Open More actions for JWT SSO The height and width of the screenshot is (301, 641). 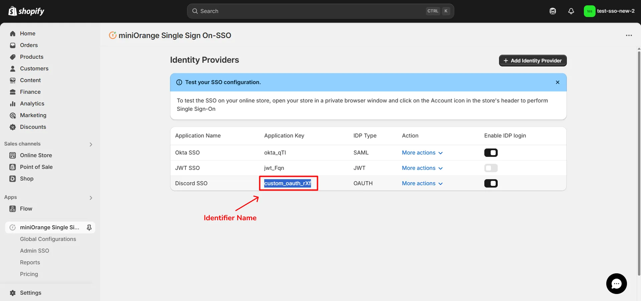tap(422, 168)
